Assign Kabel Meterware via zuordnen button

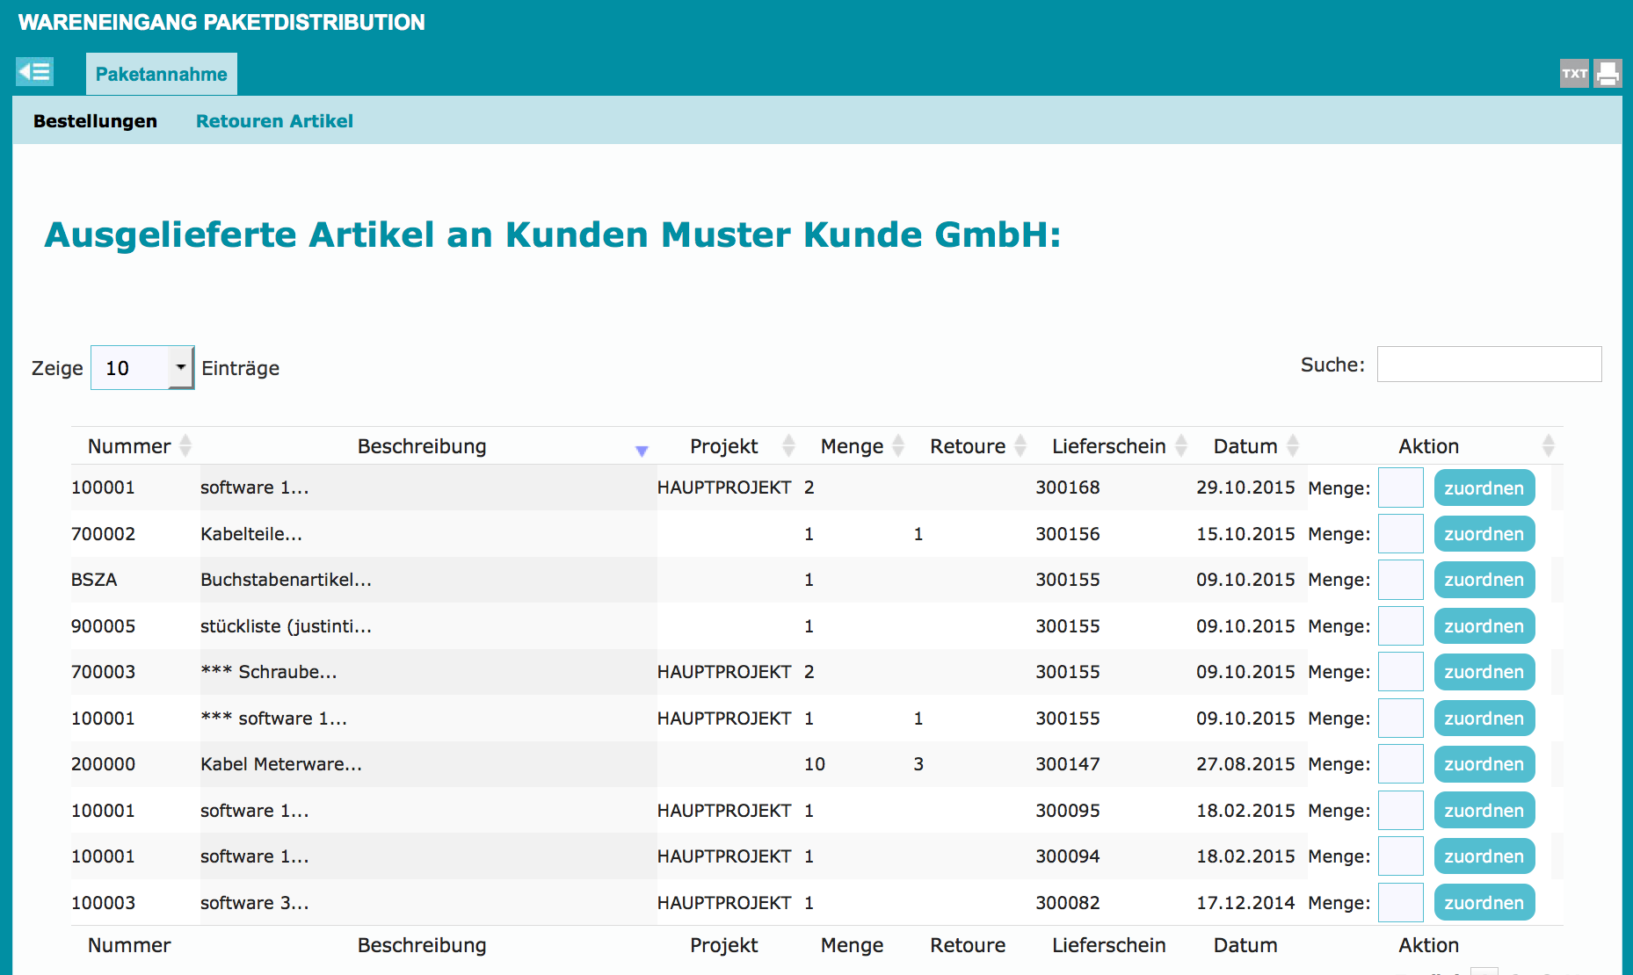[1484, 764]
